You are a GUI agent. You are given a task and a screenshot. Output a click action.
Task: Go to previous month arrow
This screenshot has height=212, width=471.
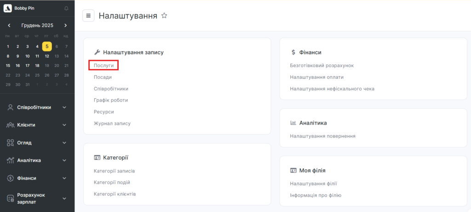[9, 26]
